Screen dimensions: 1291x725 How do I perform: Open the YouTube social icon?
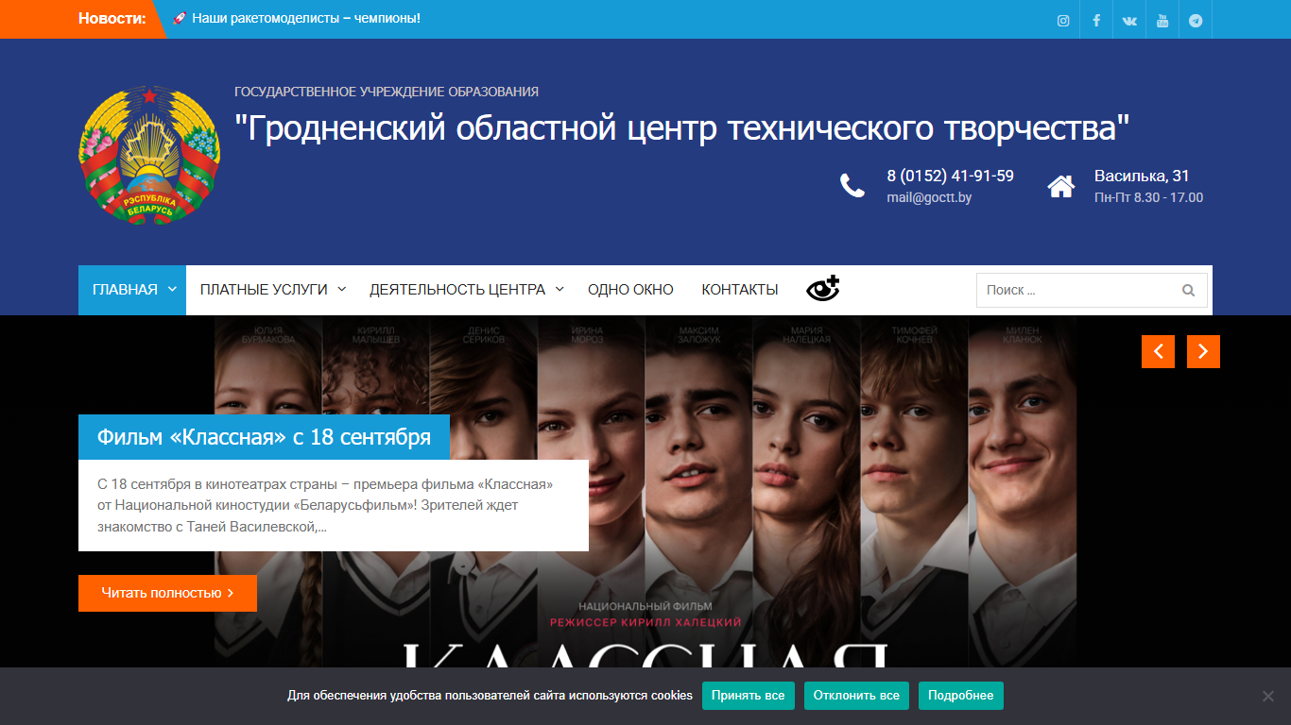1162,20
